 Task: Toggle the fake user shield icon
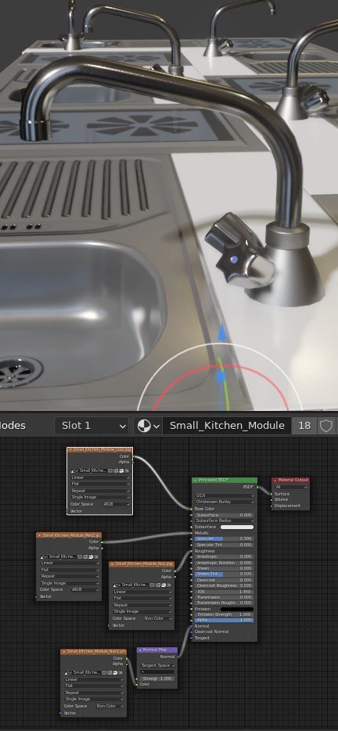click(326, 425)
